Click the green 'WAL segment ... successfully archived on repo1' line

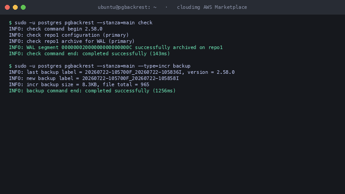[x=116, y=47]
